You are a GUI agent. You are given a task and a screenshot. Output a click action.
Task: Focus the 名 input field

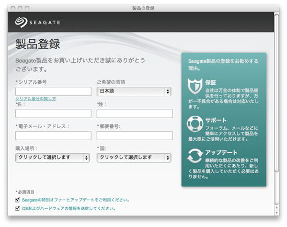pos(53,113)
